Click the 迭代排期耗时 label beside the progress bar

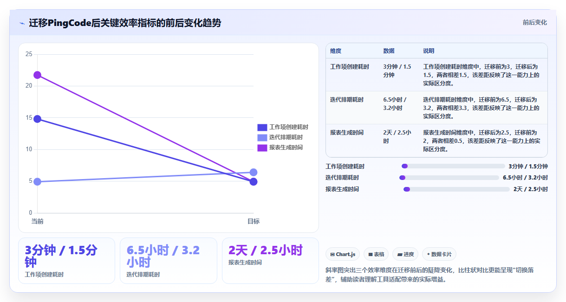342,178
